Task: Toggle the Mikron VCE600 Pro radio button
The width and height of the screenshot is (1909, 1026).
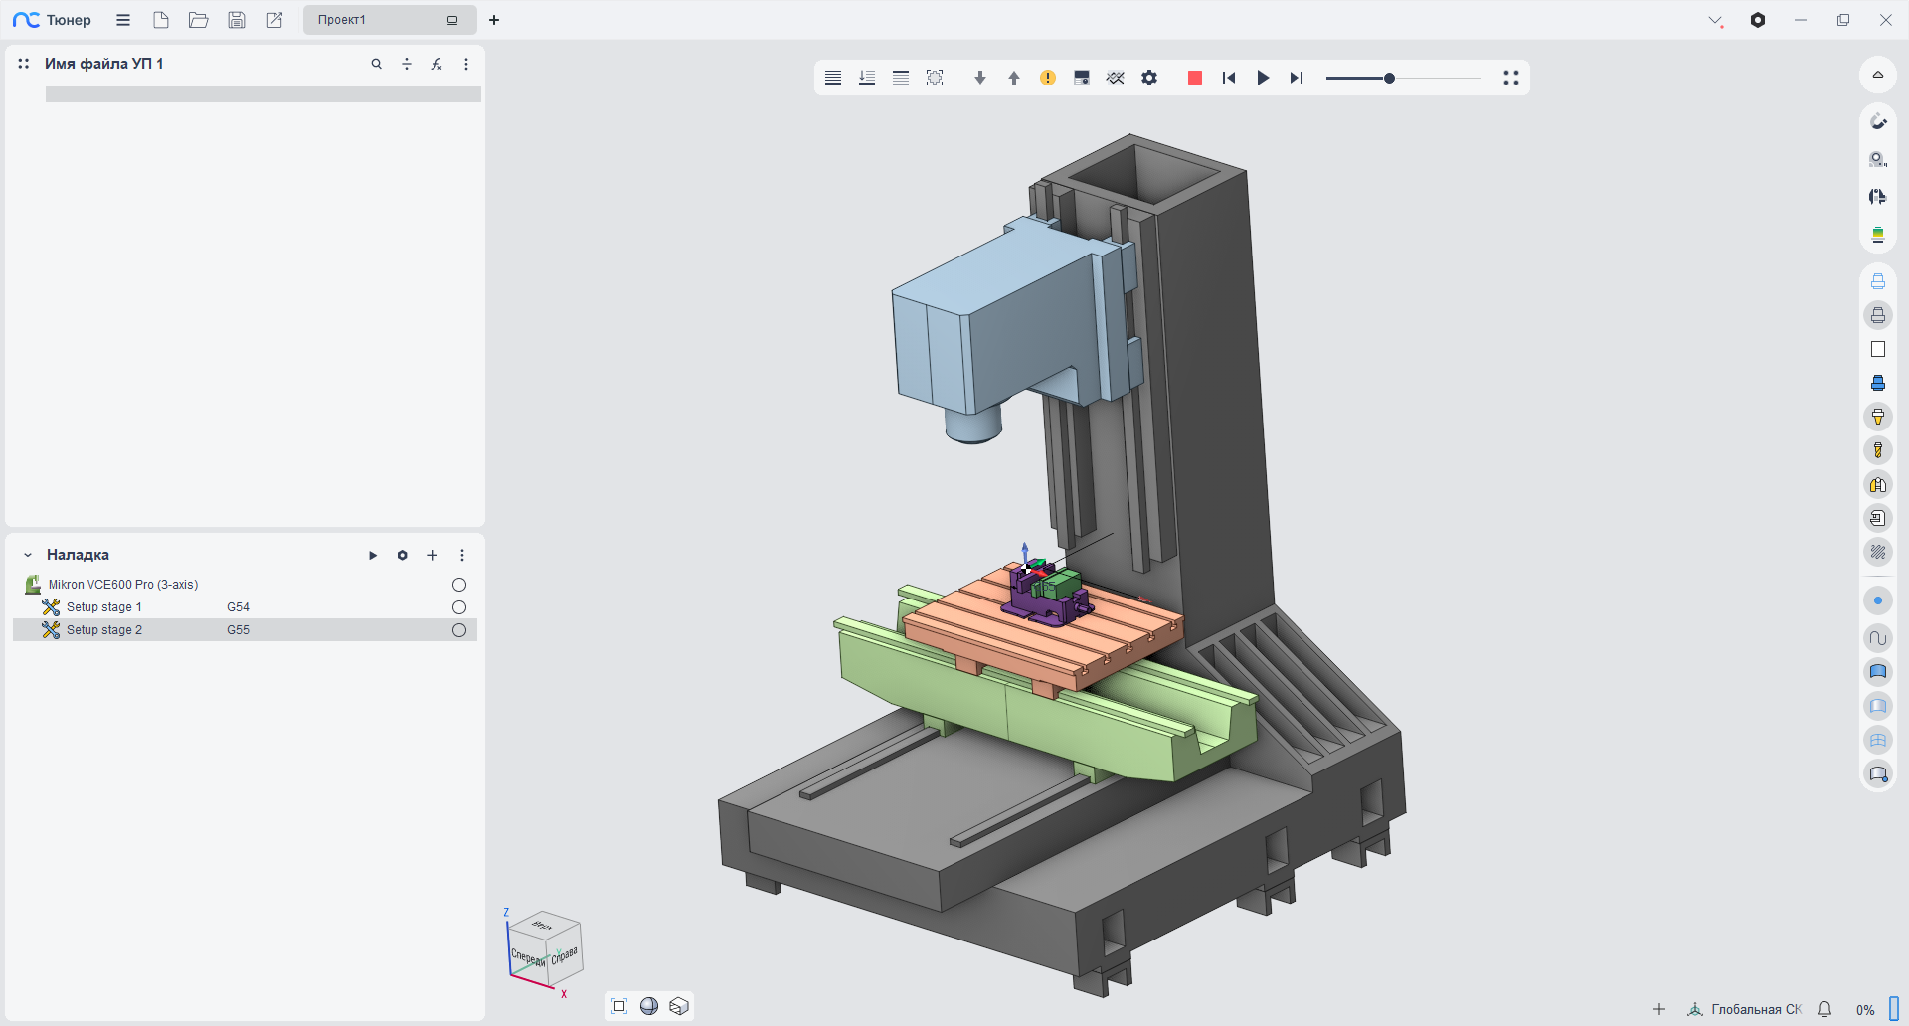Action: (x=459, y=585)
